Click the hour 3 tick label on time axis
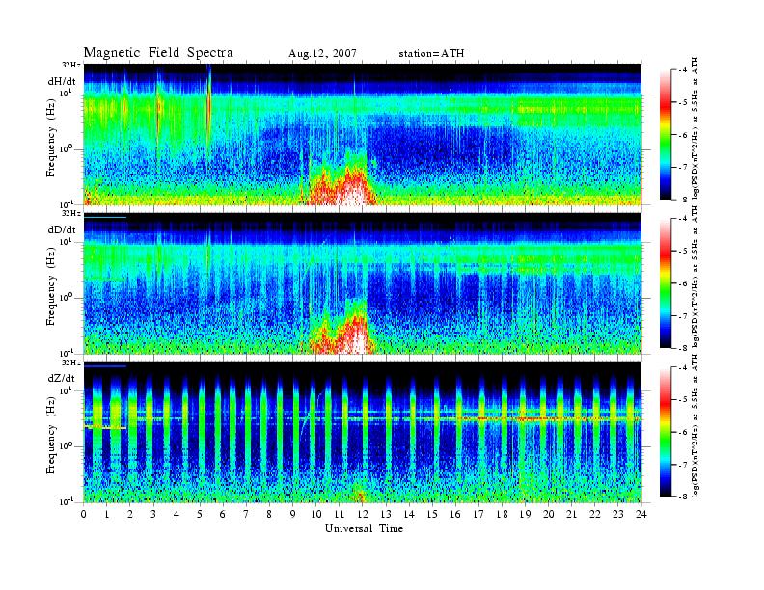The image size is (764, 590). pos(153,514)
